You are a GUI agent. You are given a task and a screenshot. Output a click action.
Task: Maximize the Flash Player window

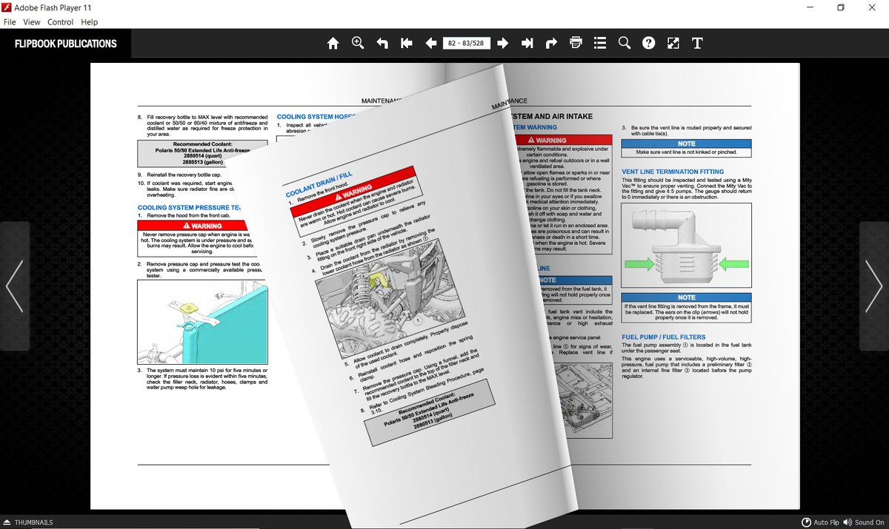pos(841,7)
